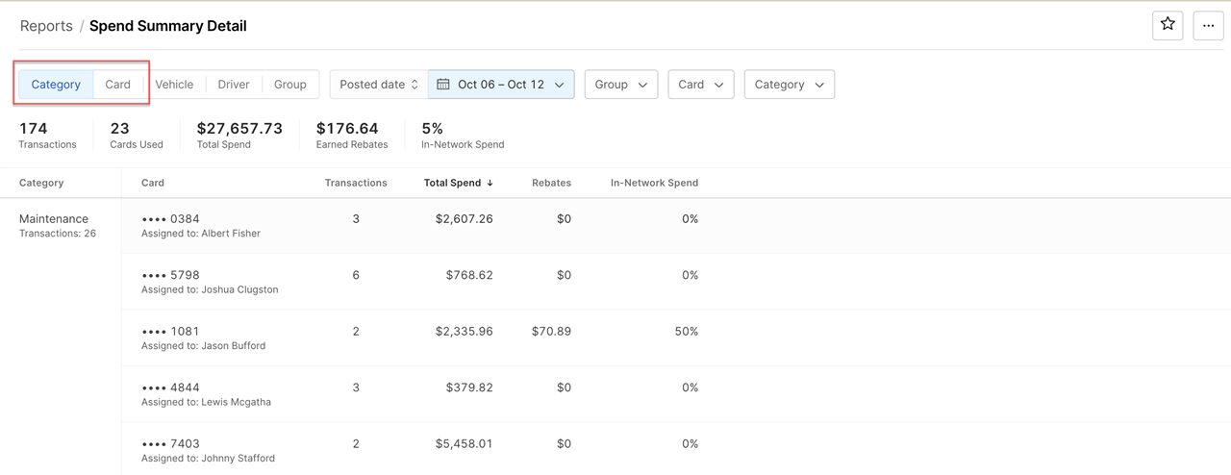
Task: Open the Group filter dropdown
Action: (620, 85)
